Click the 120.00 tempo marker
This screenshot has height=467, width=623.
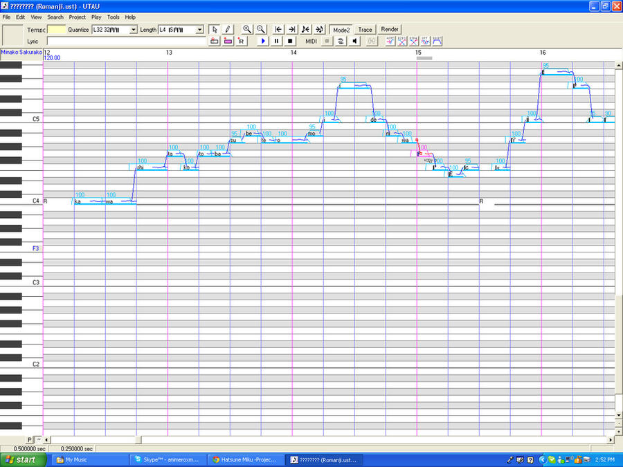click(x=52, y=58)
